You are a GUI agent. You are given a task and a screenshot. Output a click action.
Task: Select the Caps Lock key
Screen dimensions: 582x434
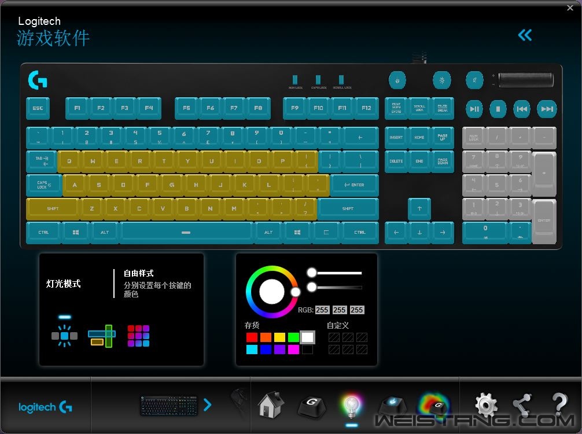(44, 185)
